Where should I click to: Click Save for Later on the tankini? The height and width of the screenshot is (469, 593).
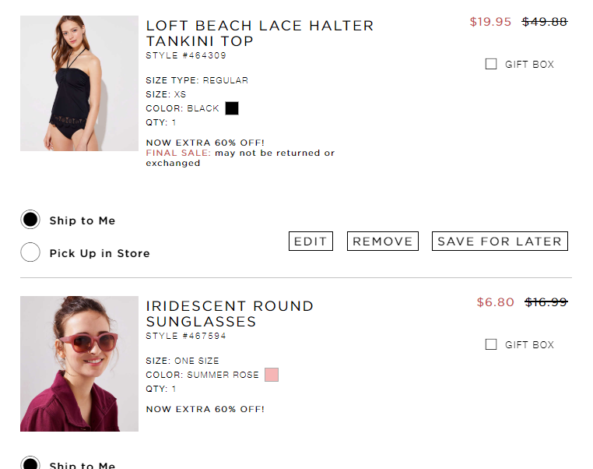pyautogui.click(x=500, y=242)
